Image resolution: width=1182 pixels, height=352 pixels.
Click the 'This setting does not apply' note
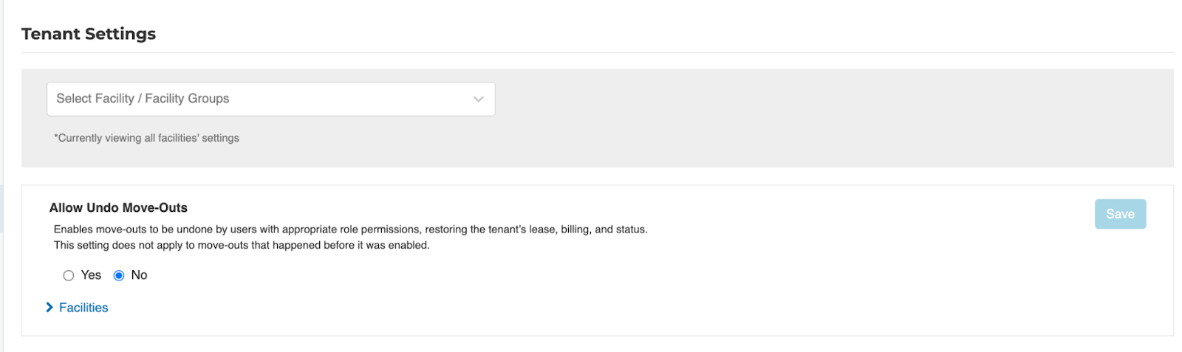[x=241, y=245]
